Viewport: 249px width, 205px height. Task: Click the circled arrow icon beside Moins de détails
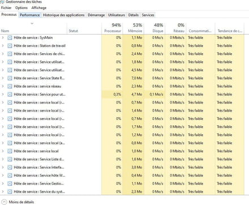(5, 202)
